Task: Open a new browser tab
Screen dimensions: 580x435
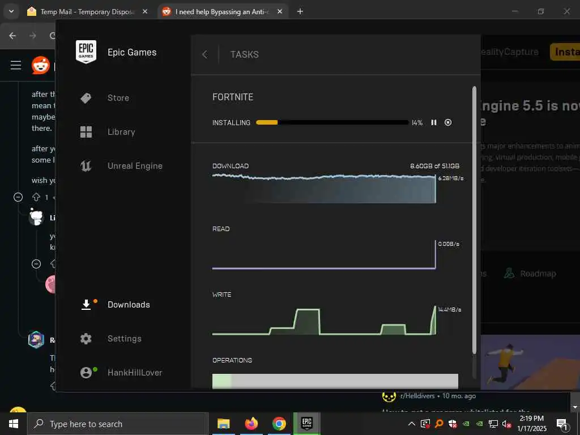Action: tap(300, 11)
